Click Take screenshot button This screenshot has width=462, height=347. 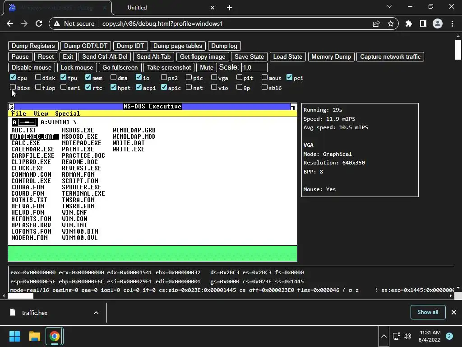pos(169,68)
